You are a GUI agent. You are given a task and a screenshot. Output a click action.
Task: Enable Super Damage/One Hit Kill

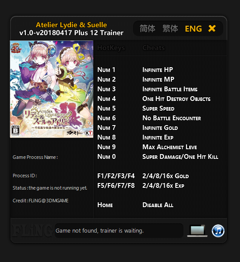coord(180,157)
